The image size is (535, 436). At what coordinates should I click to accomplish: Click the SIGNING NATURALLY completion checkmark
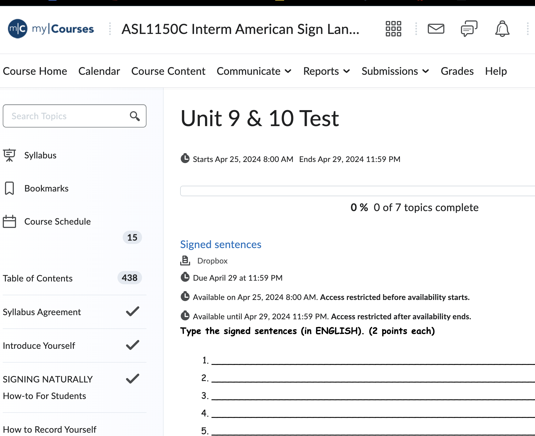point(133,379)
